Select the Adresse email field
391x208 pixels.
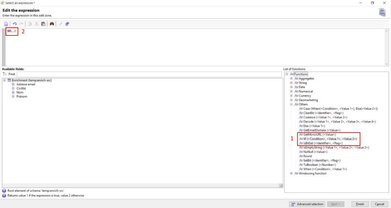[26, 84]
